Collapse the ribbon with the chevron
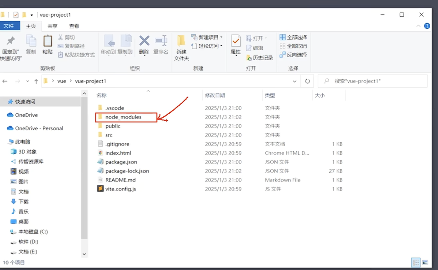438x270 pixels. point(418,26)
